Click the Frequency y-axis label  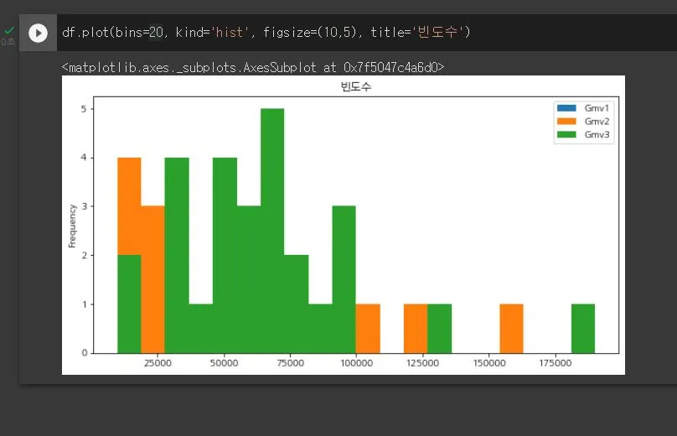pos(72,226)
